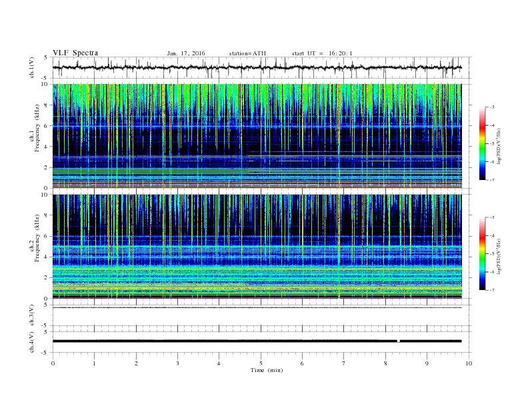Click the ch.2 spectrogram plot area

click(x=257, y=246)
